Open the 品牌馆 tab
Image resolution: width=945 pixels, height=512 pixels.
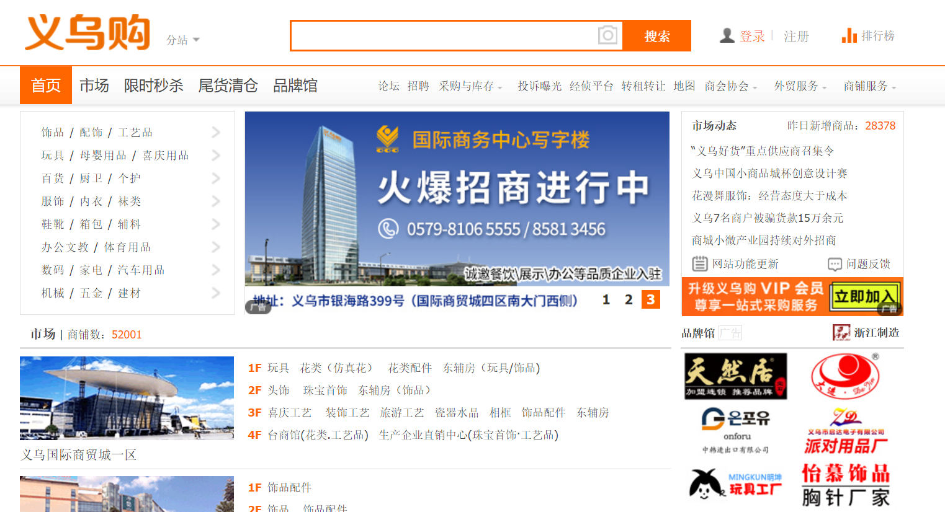pos(295,86)
